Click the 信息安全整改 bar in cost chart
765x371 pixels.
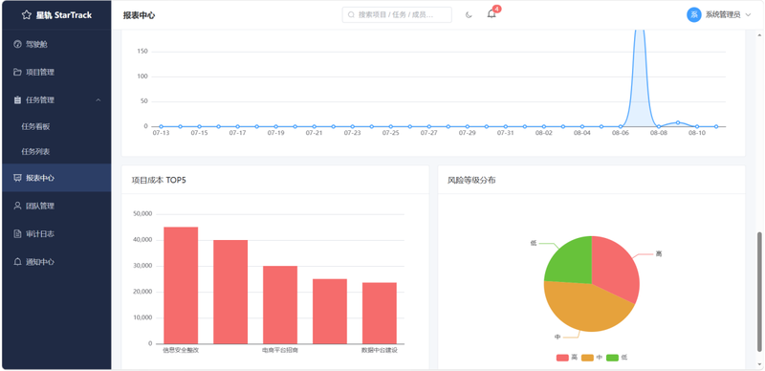[181, 285]
